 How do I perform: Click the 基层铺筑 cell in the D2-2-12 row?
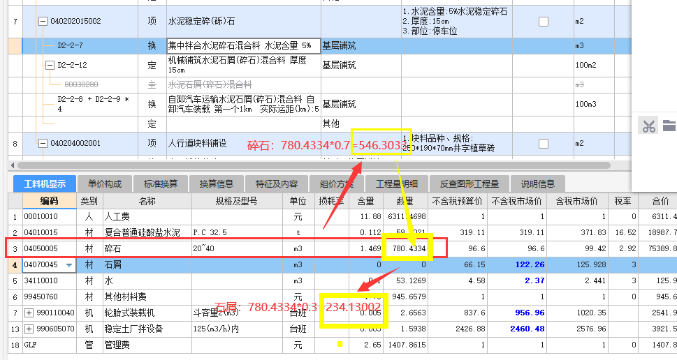pyautogui.click(x=361, y=65)
